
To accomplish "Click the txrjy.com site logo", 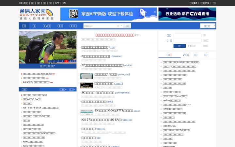I will tap(37, 14).
